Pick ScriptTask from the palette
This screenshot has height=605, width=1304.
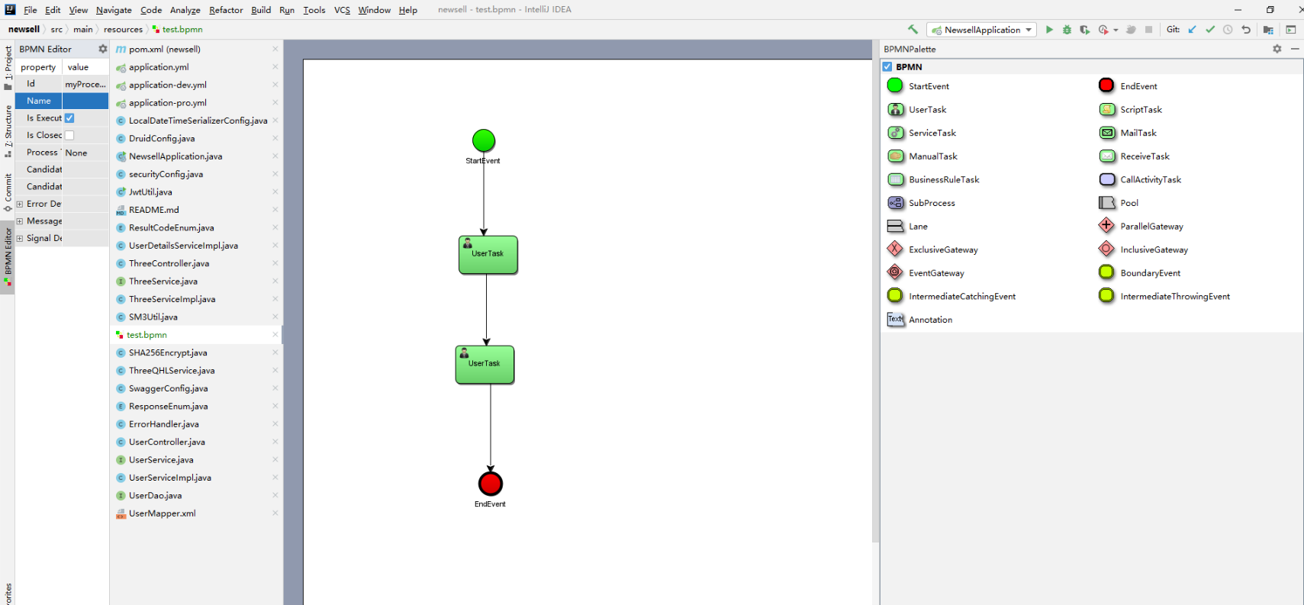coord(1130,109)
